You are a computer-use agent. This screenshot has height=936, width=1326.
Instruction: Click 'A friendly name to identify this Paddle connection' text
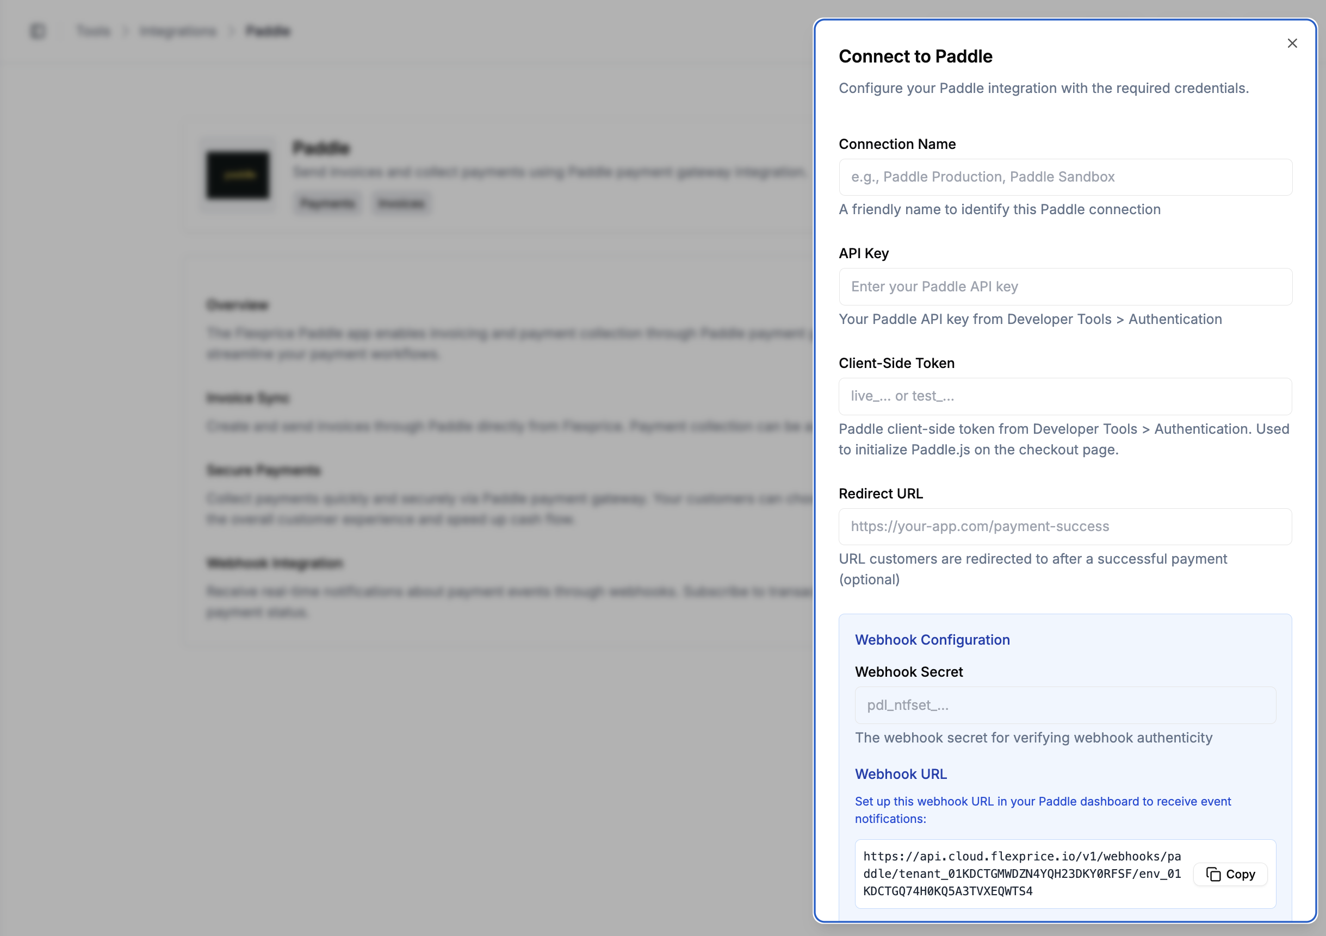click(x=1000, y=209)
